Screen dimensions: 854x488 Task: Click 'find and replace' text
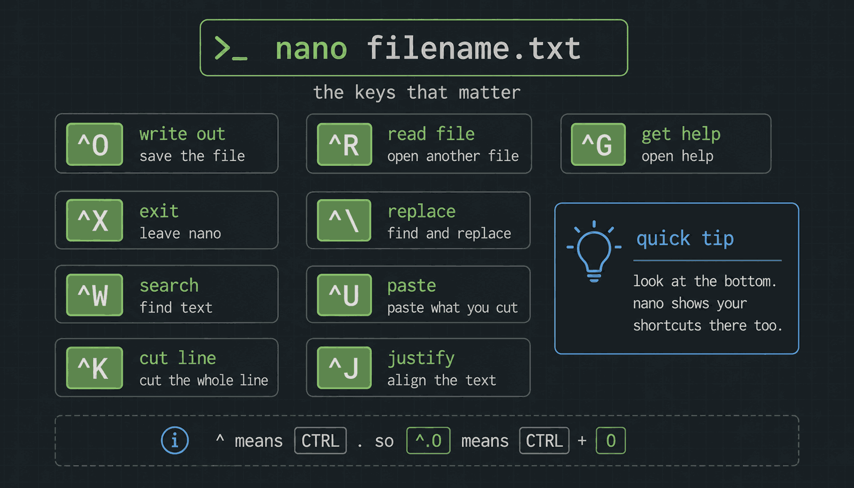click(x=449, y=233)
